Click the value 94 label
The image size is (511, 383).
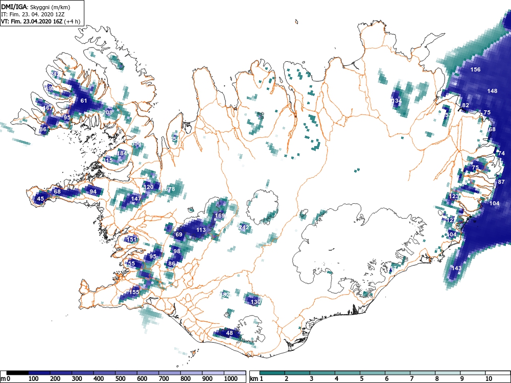coord(93,192)
